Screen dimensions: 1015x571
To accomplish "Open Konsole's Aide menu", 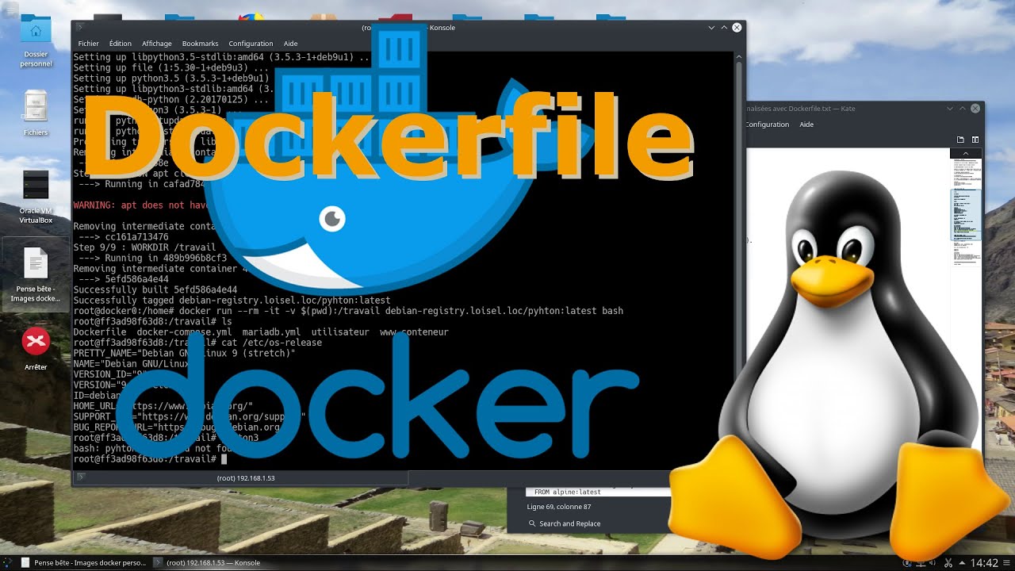I will pos(291,44).
